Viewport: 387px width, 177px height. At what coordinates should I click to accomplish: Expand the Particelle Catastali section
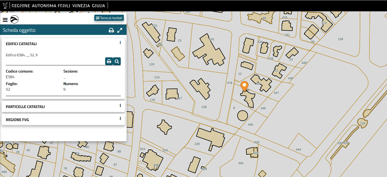[x=25, y=107]
